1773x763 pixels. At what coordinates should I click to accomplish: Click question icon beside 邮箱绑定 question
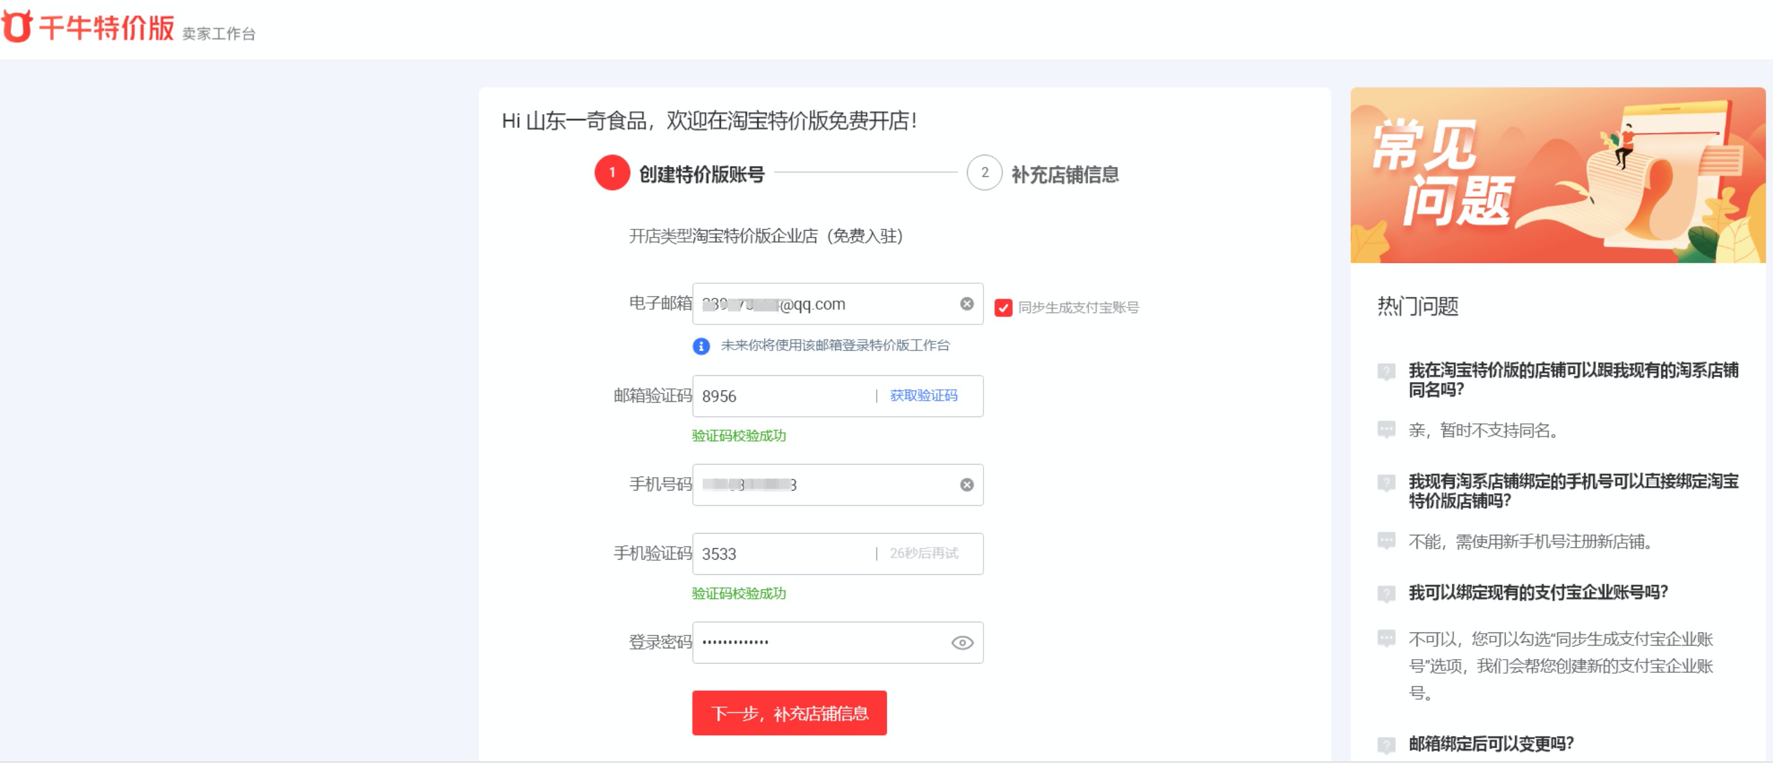1386,745
